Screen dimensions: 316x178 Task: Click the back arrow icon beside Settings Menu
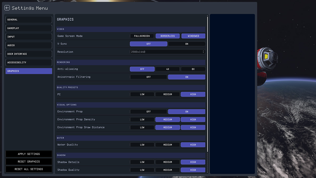[x=7, y=8]
